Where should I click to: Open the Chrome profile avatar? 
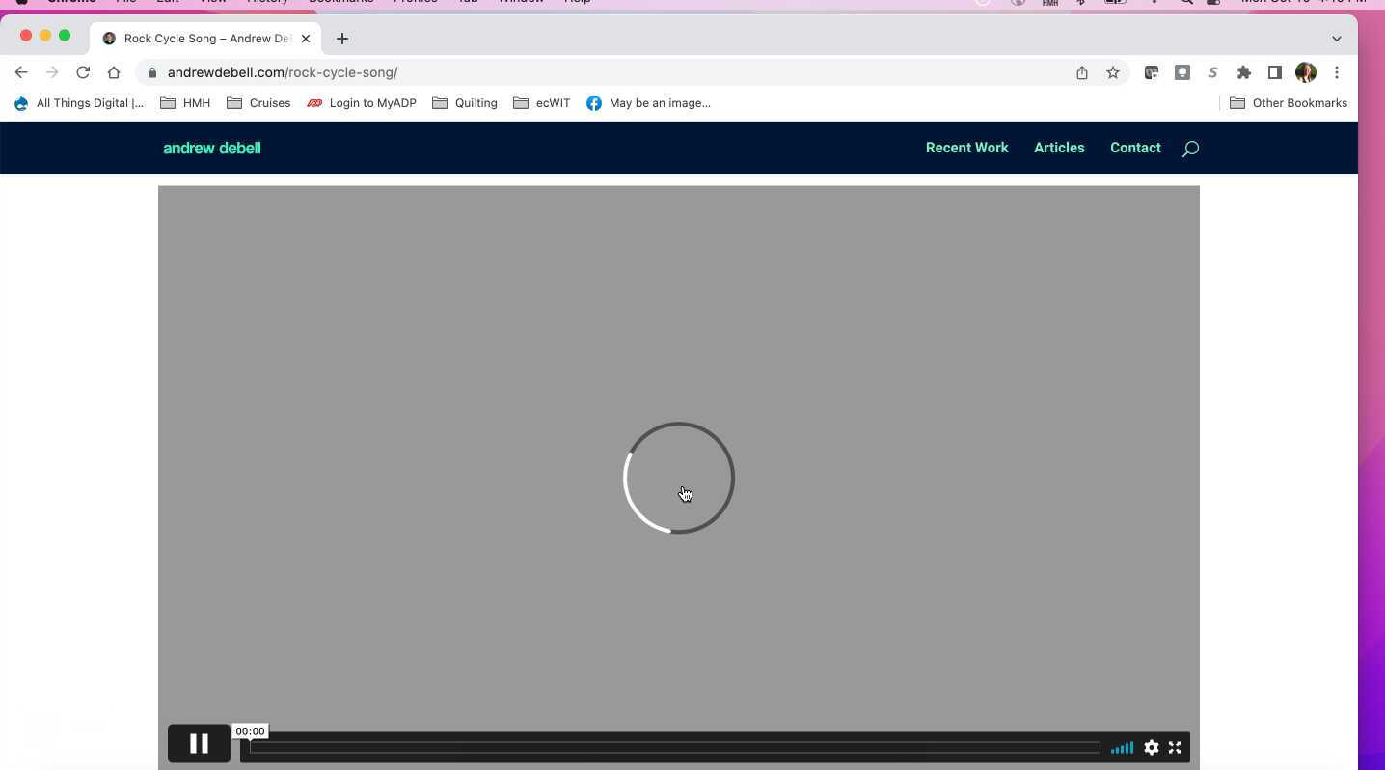(1306, 72)
